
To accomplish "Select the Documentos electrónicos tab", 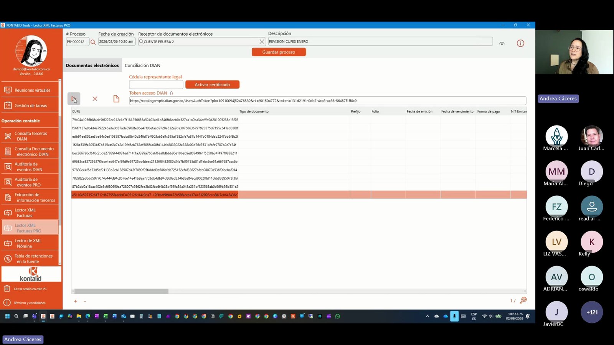I will (x=92, y=66).
